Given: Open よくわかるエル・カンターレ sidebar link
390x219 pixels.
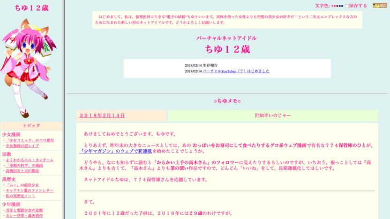Looking at the screenshot, I should coord(30,160).
